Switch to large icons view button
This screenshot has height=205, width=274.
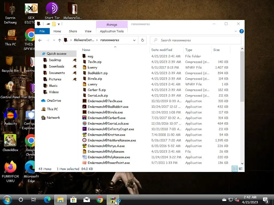click(x=241, y=169)
